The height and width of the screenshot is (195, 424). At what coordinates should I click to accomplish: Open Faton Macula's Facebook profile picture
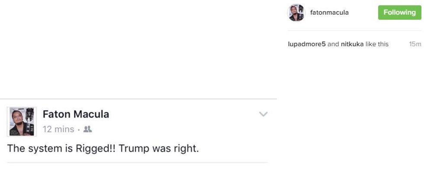click(22, 121)
